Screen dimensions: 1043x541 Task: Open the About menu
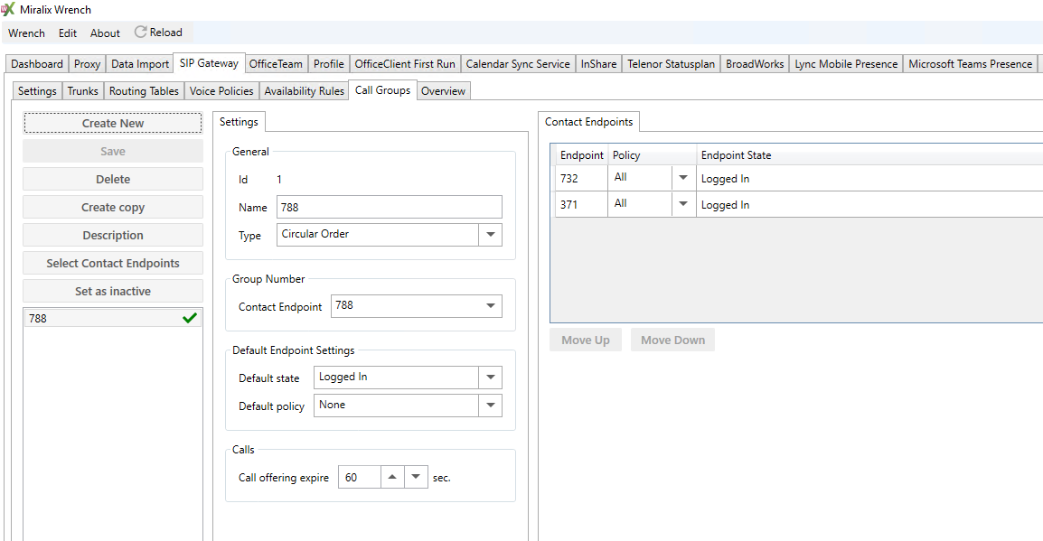[x=105, y=33]
